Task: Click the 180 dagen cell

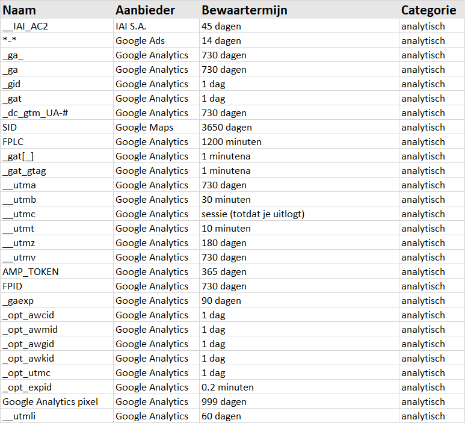Action: point(224,243)
